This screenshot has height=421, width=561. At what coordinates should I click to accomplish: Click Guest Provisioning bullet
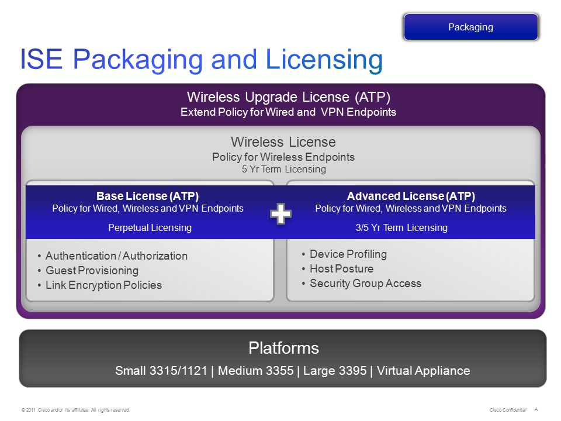[92, 271]
